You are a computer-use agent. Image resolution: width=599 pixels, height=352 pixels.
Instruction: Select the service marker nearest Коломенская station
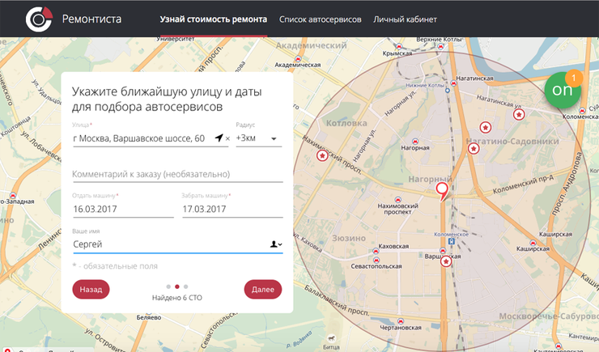coord(518,114)
